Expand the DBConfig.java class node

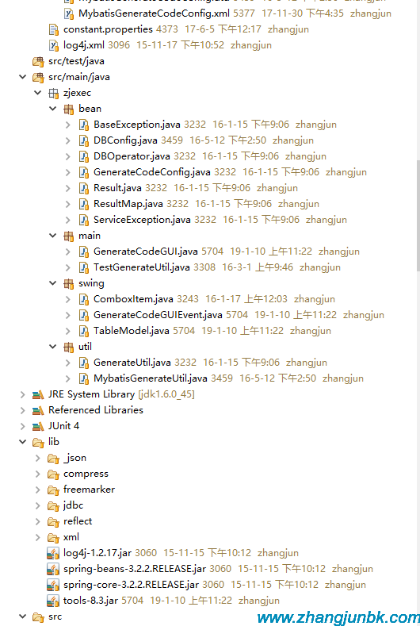click(68, 140)
